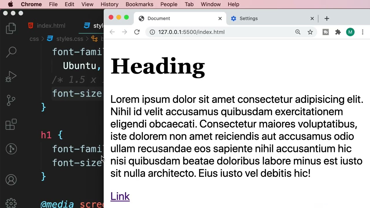Click the @media rule in the code
Viewport: 370px width, 208px height.
tap(57, 204)
